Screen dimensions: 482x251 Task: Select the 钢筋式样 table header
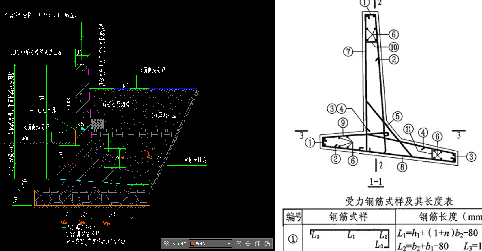coord(348,217)
